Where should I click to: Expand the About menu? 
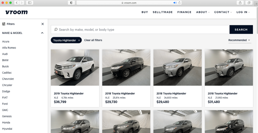(203, 12)
